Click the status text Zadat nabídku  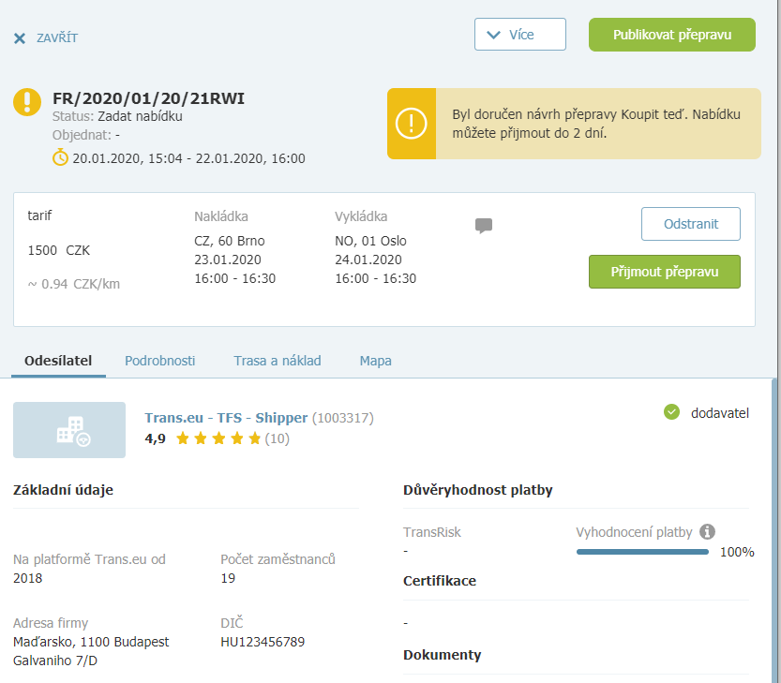coord(140,116)
